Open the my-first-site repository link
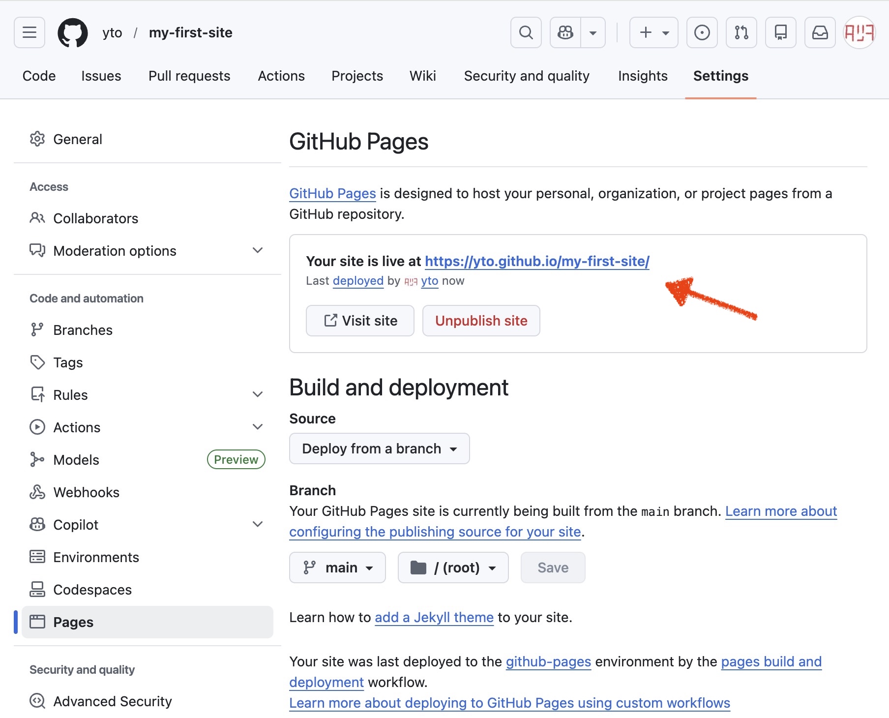Screen dimensions: 889x718 191,32
